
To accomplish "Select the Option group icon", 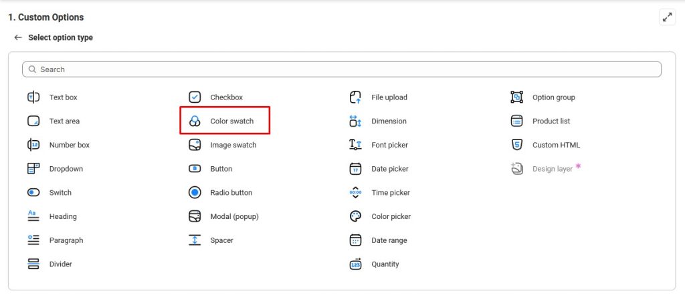I will click(x=517, y=97).
